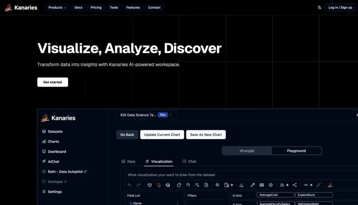
Task: Click the export file icon in toolbar
Action: [x=206, y=185]
